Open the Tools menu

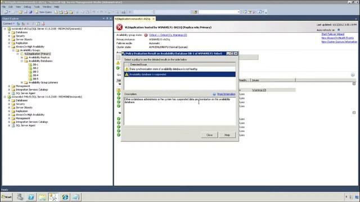(37, 7)
